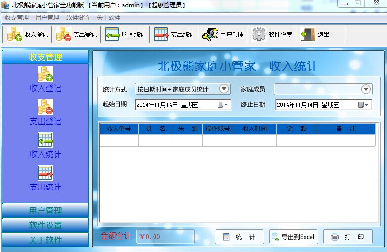Click the 来 源 column header

188,129
